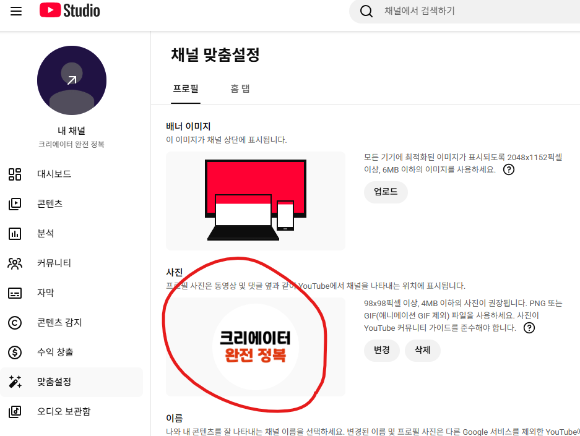Open the YouTube Studio logo

(x=69, y=11)
